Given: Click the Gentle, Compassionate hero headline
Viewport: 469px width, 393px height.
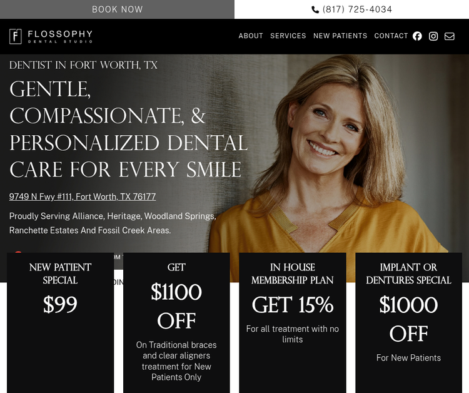Looking at the screenshot, I should [129, 130].
